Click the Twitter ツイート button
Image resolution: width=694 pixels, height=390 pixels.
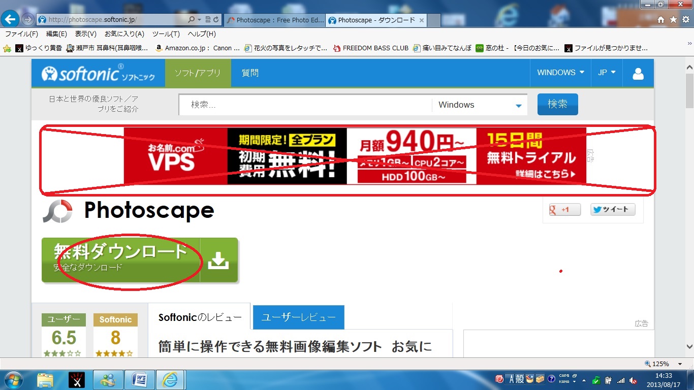click(613, 209)
